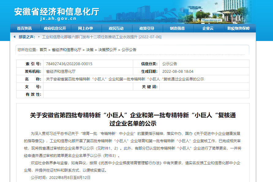Click the 公示公告 breadcrumb link

129,50
